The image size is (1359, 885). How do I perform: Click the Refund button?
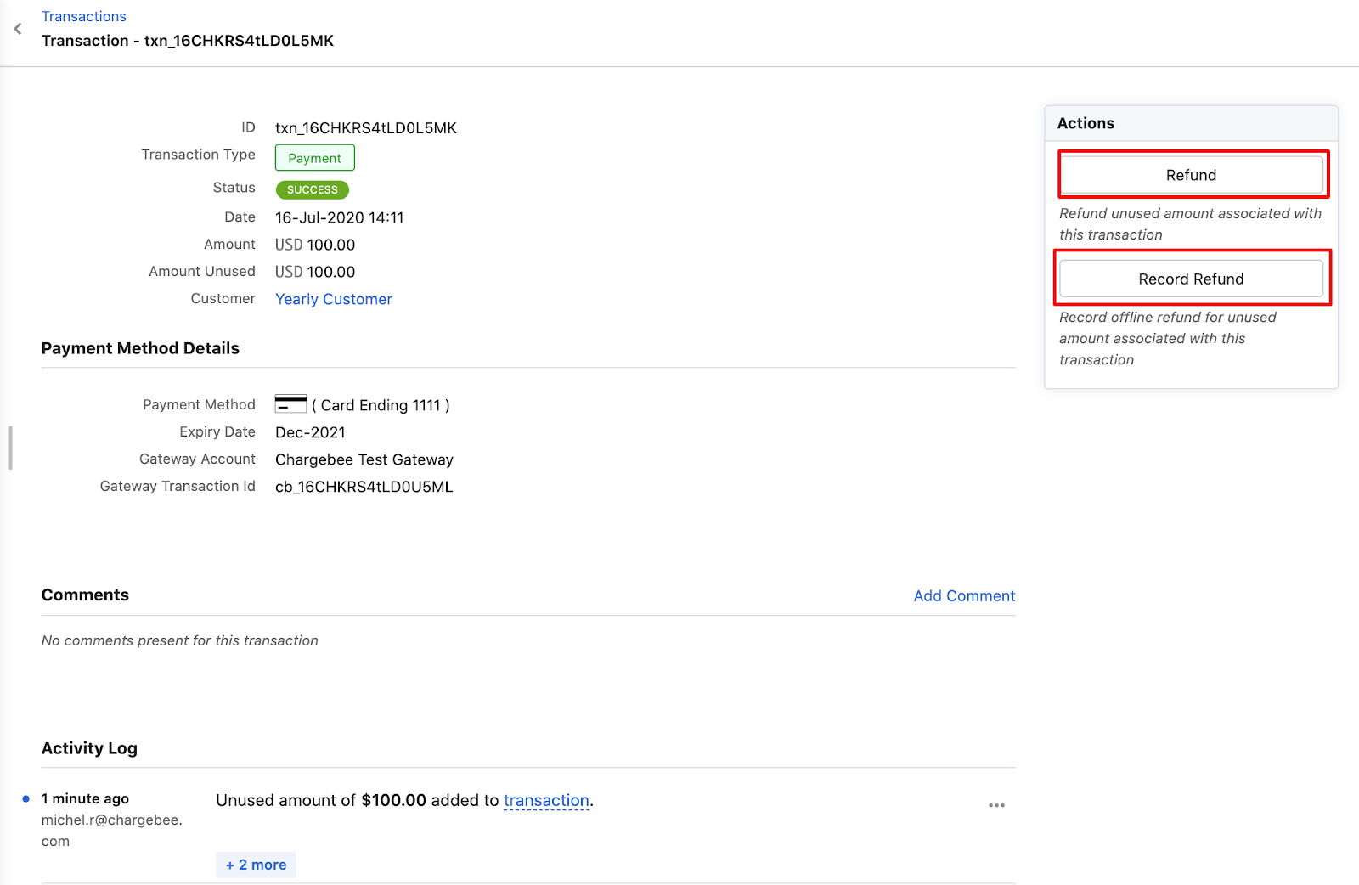tap(1191, 175)
